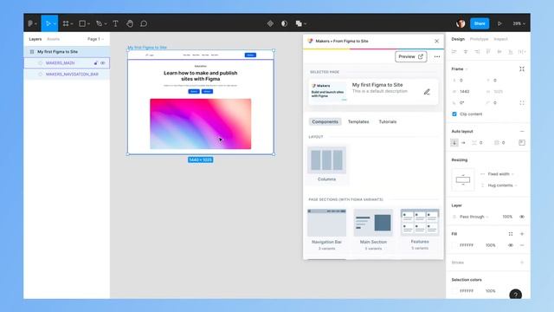Switch to the Tutorials tab

(388, 121)
